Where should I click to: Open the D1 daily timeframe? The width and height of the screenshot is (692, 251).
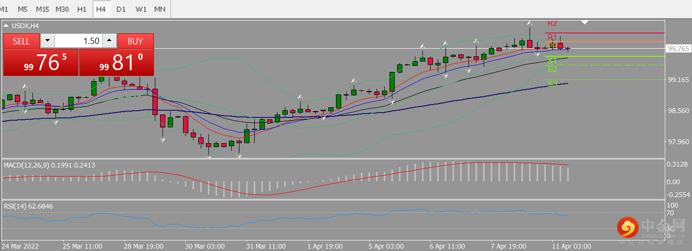(x=121, y=9)
